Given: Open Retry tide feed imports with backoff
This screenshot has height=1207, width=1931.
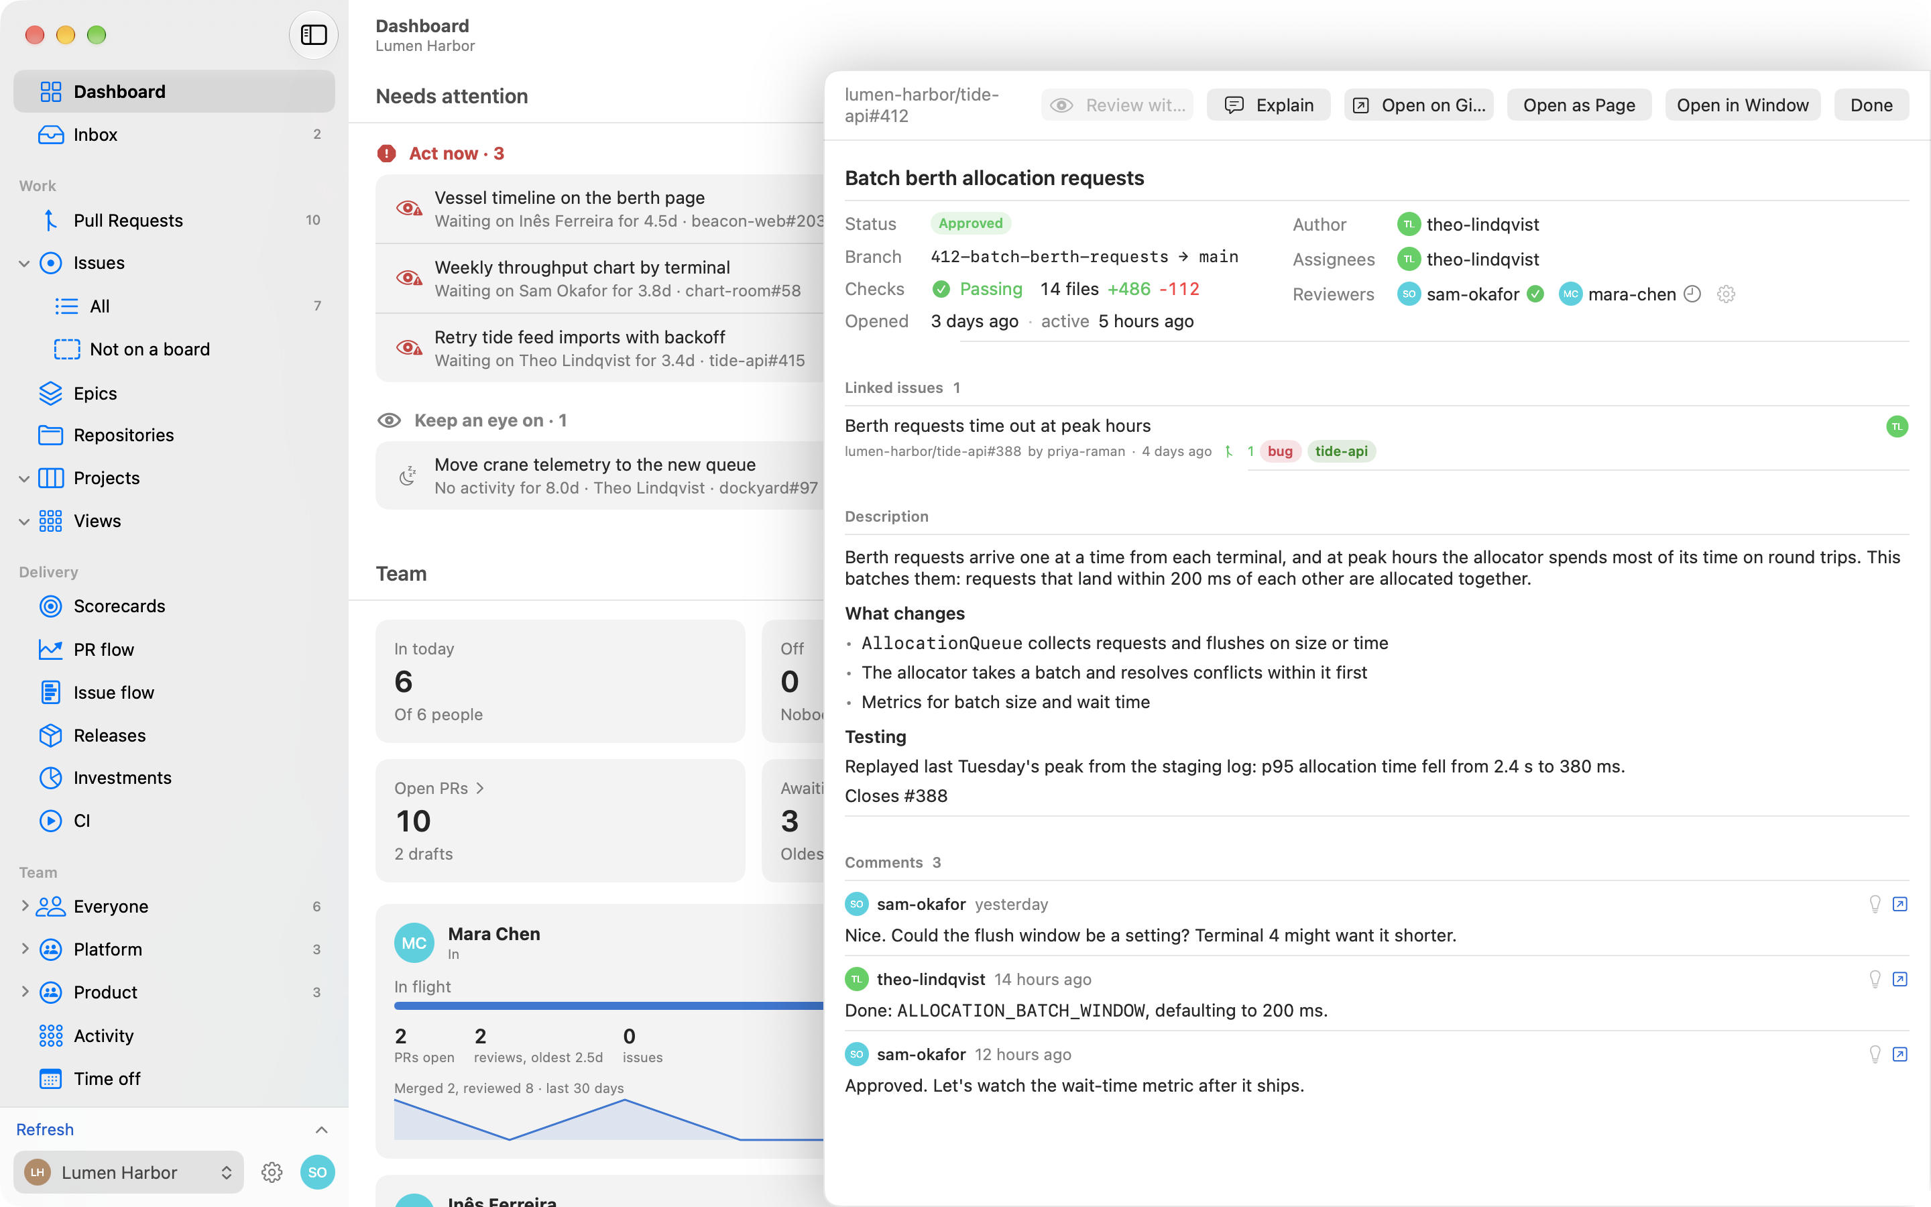Looking at the screenshot, I should pos(600,348).
